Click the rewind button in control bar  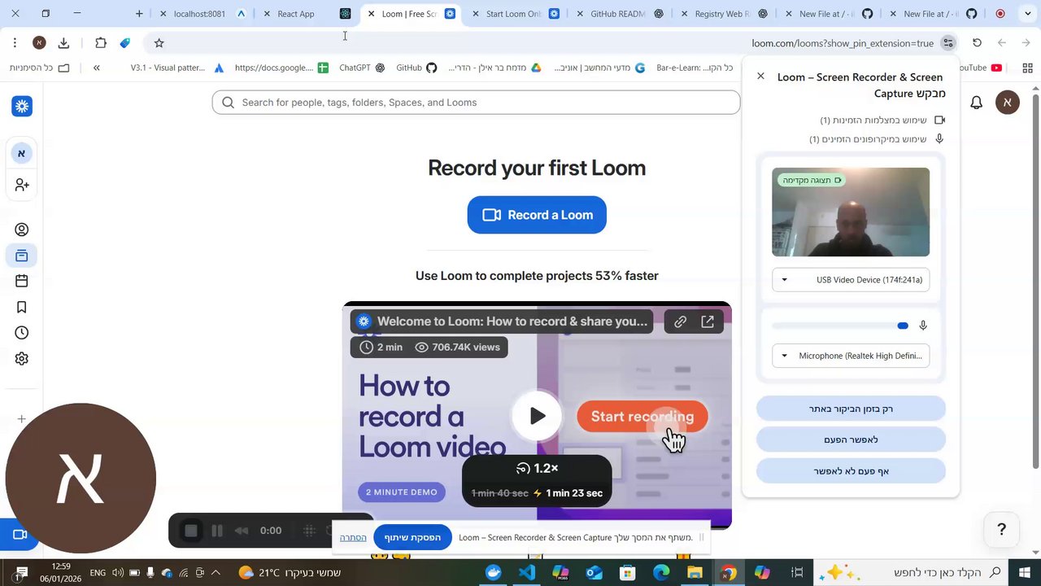tap(242, 531)
